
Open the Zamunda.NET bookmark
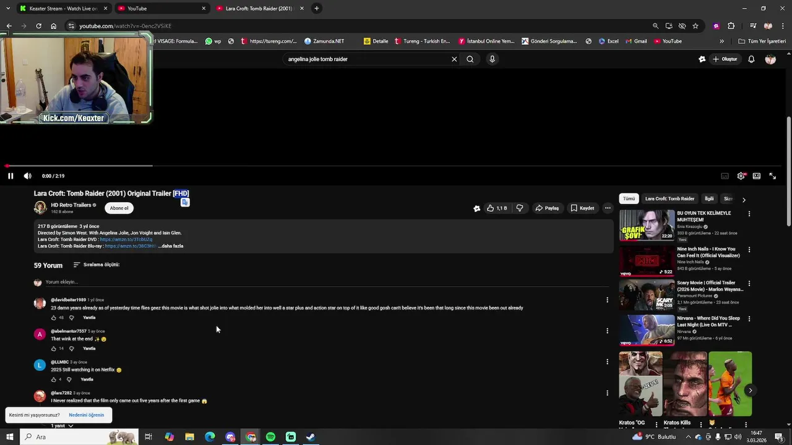point(324,41)
